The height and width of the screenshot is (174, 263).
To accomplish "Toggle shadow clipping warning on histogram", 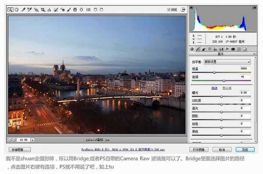I will click(x=191, y=7).
